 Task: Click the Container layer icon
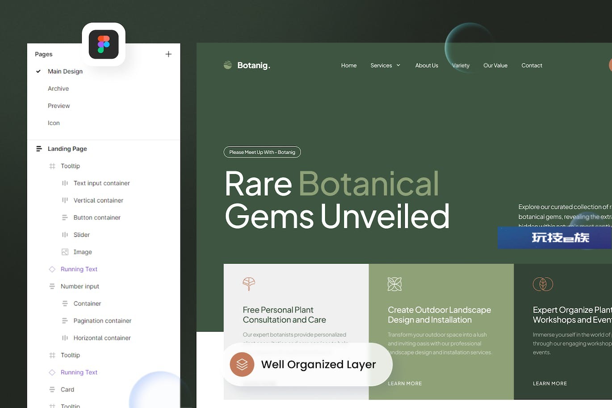(65, 303)
